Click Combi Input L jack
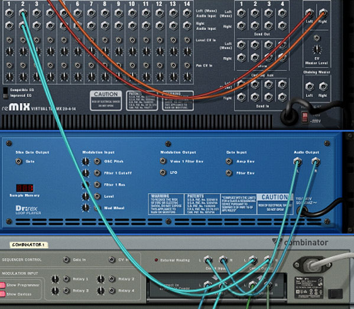354x309 pixels. (x=207, y=260)
